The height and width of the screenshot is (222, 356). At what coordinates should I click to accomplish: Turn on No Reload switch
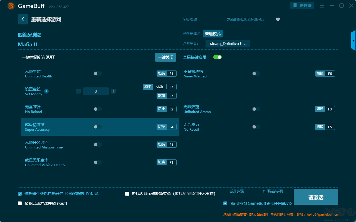click(x=98, y=109)
